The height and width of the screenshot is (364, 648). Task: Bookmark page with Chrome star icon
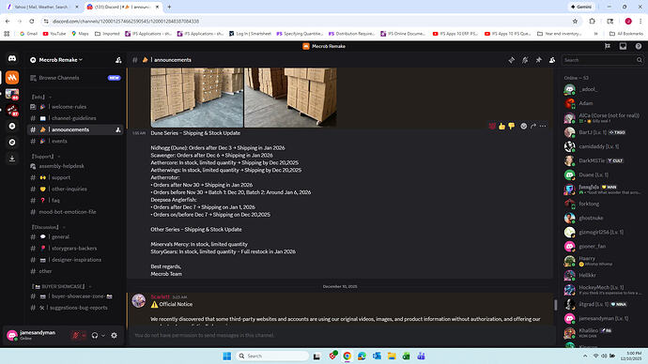[575, 21]
